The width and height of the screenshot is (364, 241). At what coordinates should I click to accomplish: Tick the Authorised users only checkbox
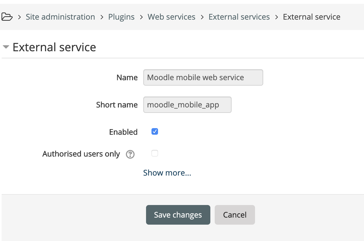coord(155,153)
